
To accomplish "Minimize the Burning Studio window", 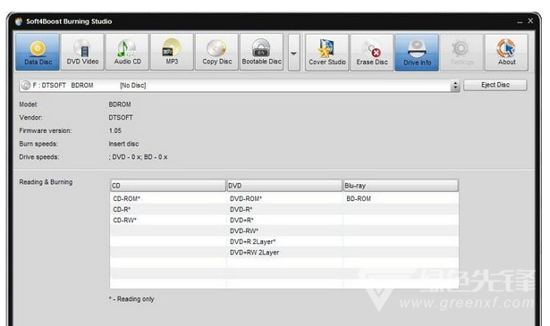I will (520, 22).
